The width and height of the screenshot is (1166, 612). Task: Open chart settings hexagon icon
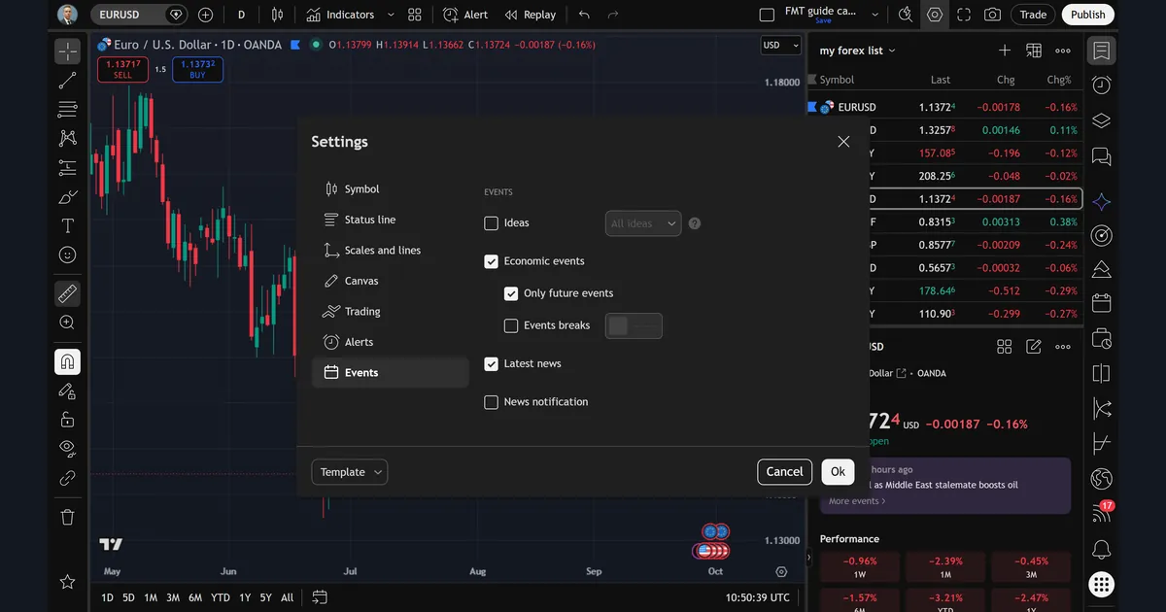pyautogui.click(x=935, y=15)
